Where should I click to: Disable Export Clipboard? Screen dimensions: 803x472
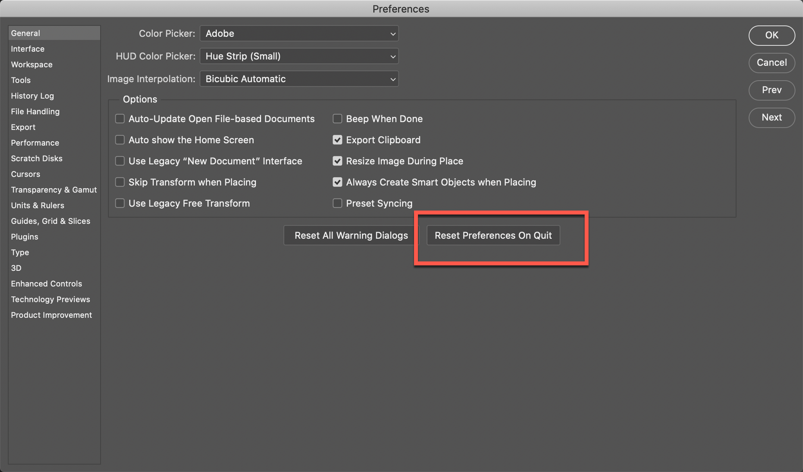point(337,140)
